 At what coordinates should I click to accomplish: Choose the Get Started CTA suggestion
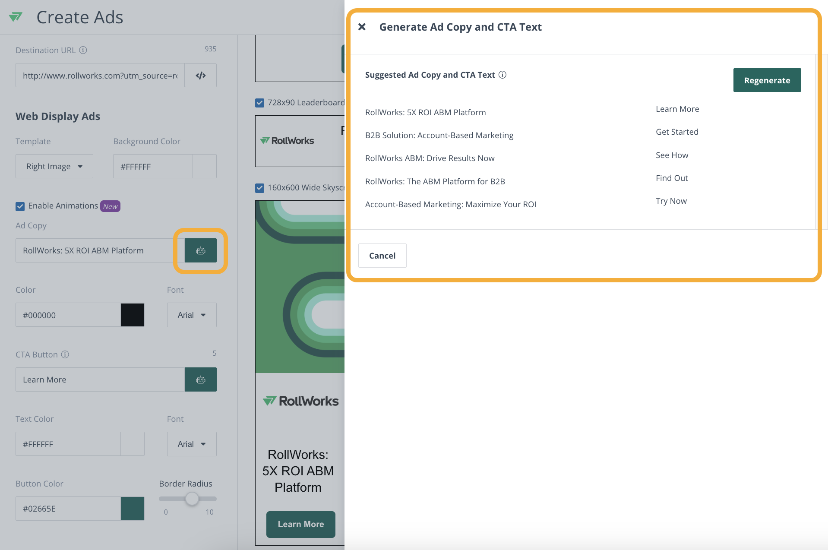click(677, 132)
